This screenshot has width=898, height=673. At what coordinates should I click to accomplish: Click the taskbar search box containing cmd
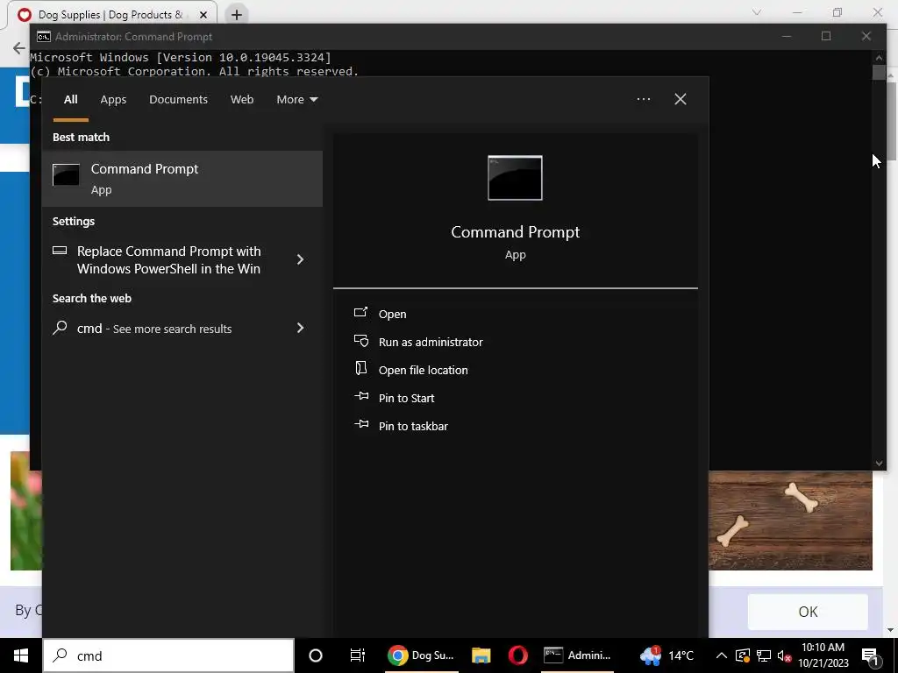click(168, 655)
